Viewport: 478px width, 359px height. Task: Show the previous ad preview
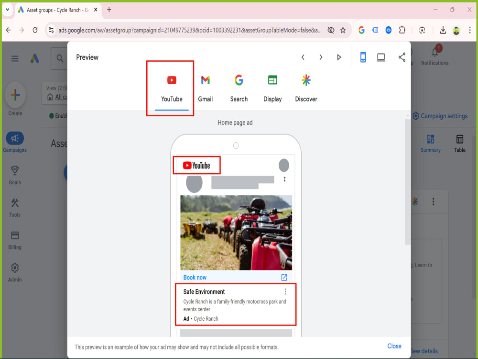303,57
